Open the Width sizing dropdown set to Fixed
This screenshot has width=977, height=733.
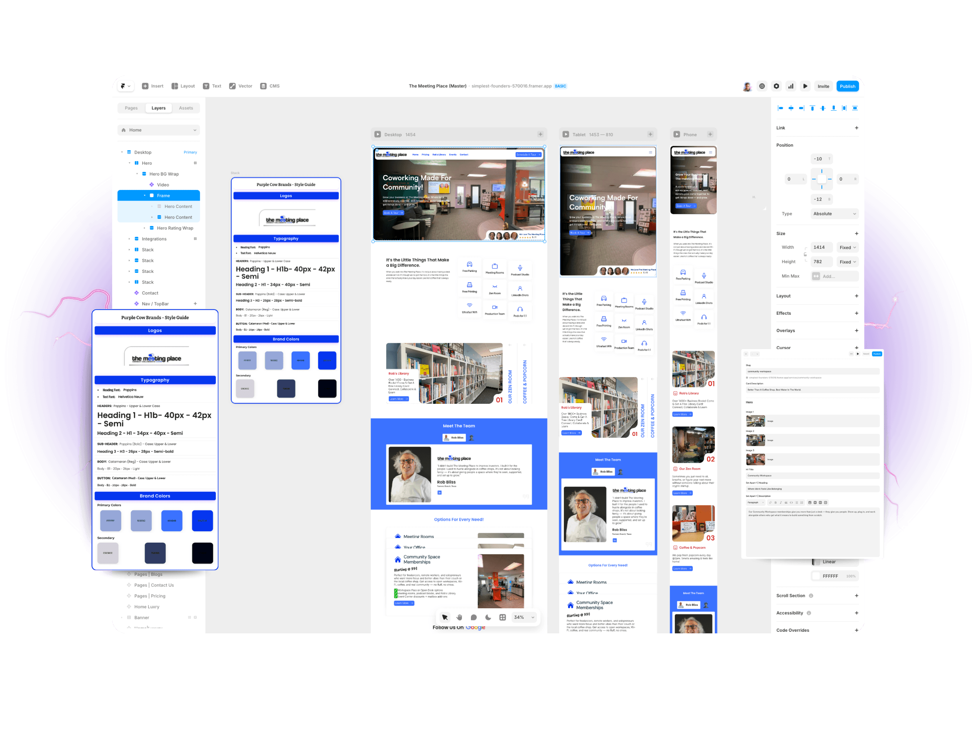(848, 247)
